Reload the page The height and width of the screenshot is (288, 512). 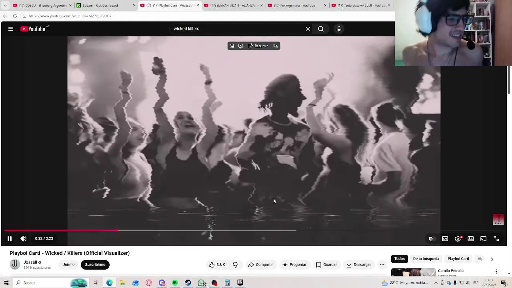pos(15,16)
